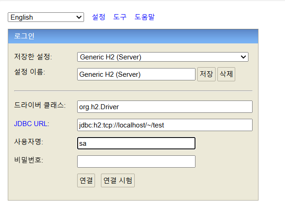The image size is (285, 217).
Task: Click the 비밀번호 password field
Action: pos(136,161)
